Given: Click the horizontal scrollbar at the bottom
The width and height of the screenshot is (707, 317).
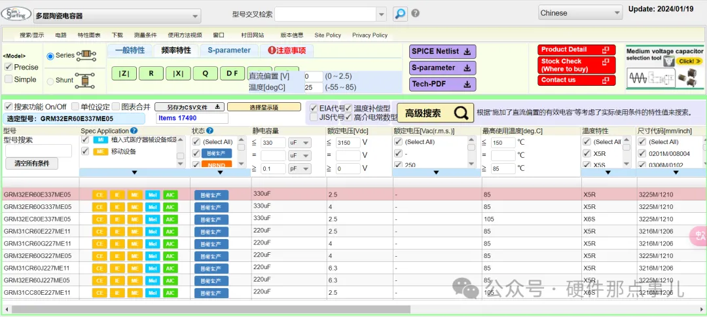Looking at the screenshot, I should (209, 309).
